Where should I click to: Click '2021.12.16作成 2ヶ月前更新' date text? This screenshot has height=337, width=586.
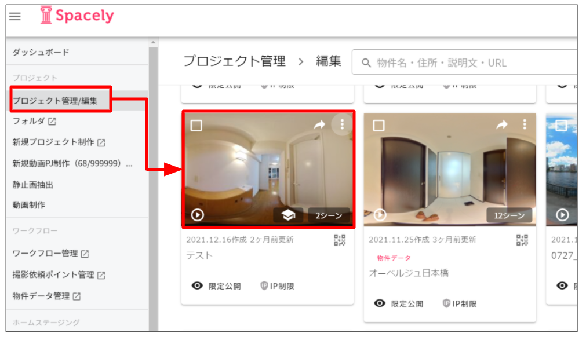tap(240, 240)
